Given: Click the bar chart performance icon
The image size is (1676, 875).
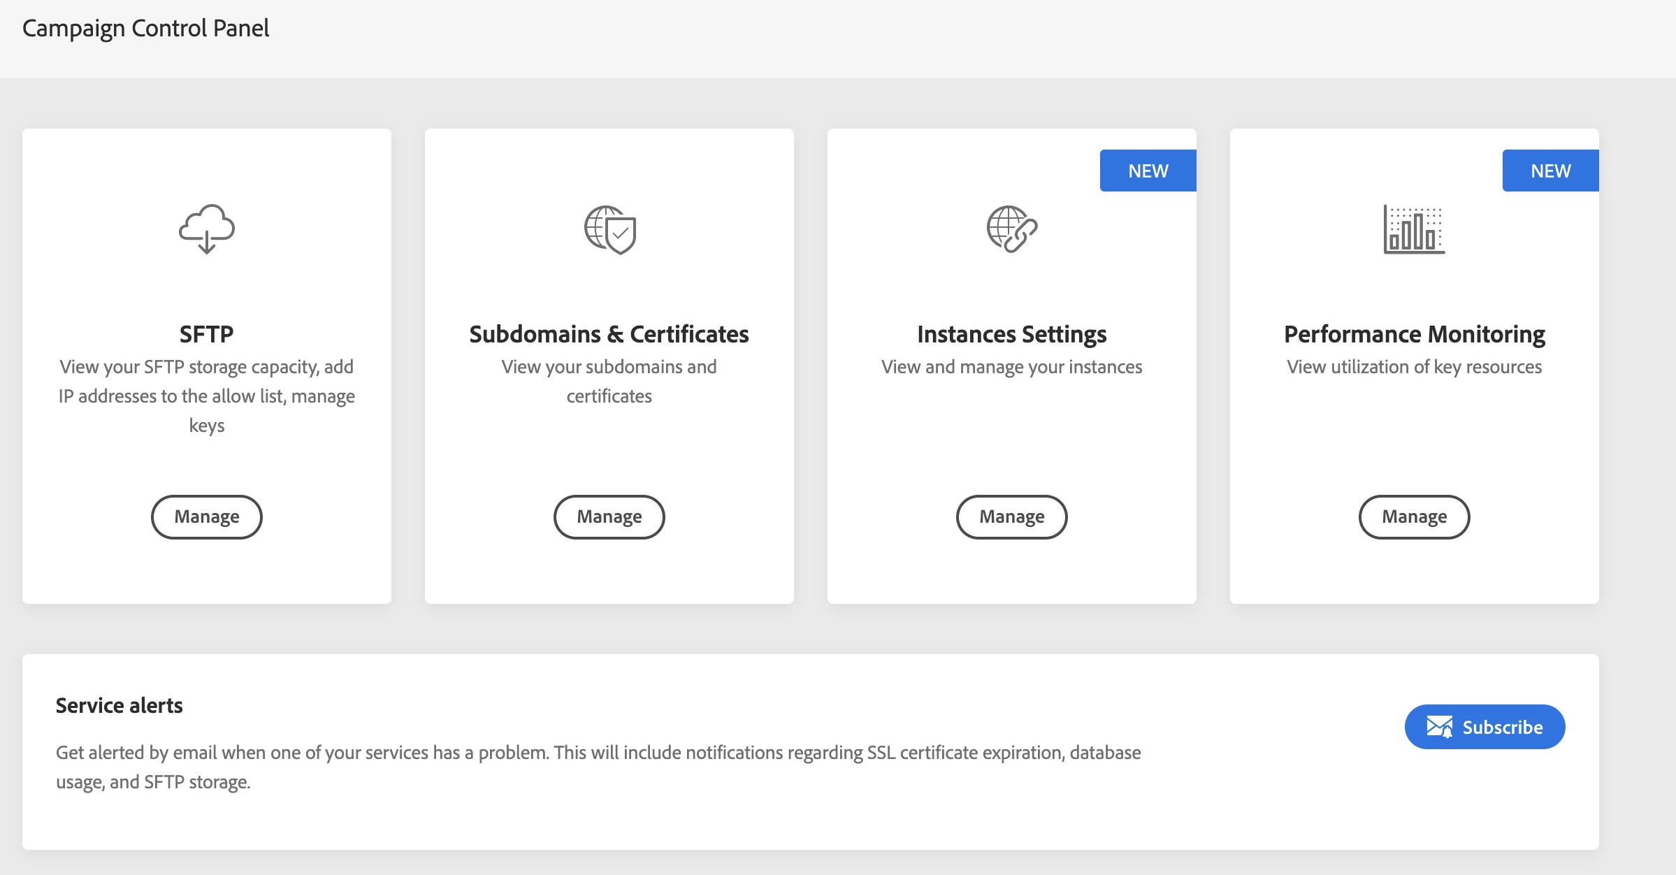Looking at the screenshot, I should pyautogui.click(x=1414, y=229).
